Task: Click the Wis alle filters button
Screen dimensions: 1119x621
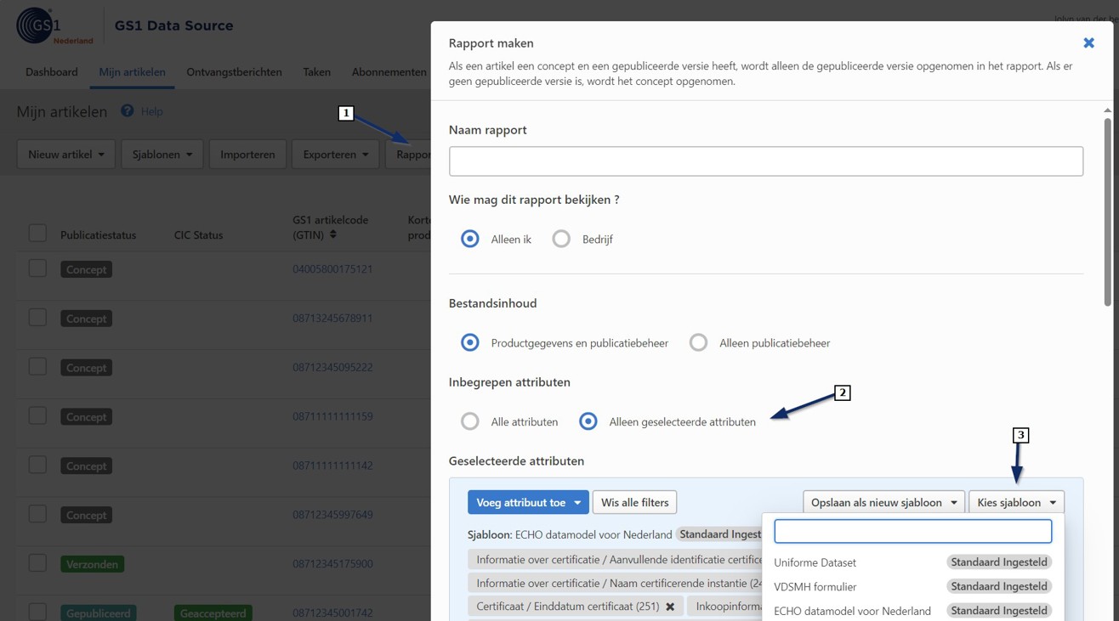Action: (634, 502)
